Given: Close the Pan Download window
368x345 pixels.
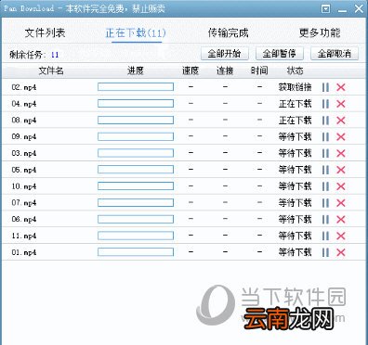Looking at the screenshot, I should coord(359,8).
